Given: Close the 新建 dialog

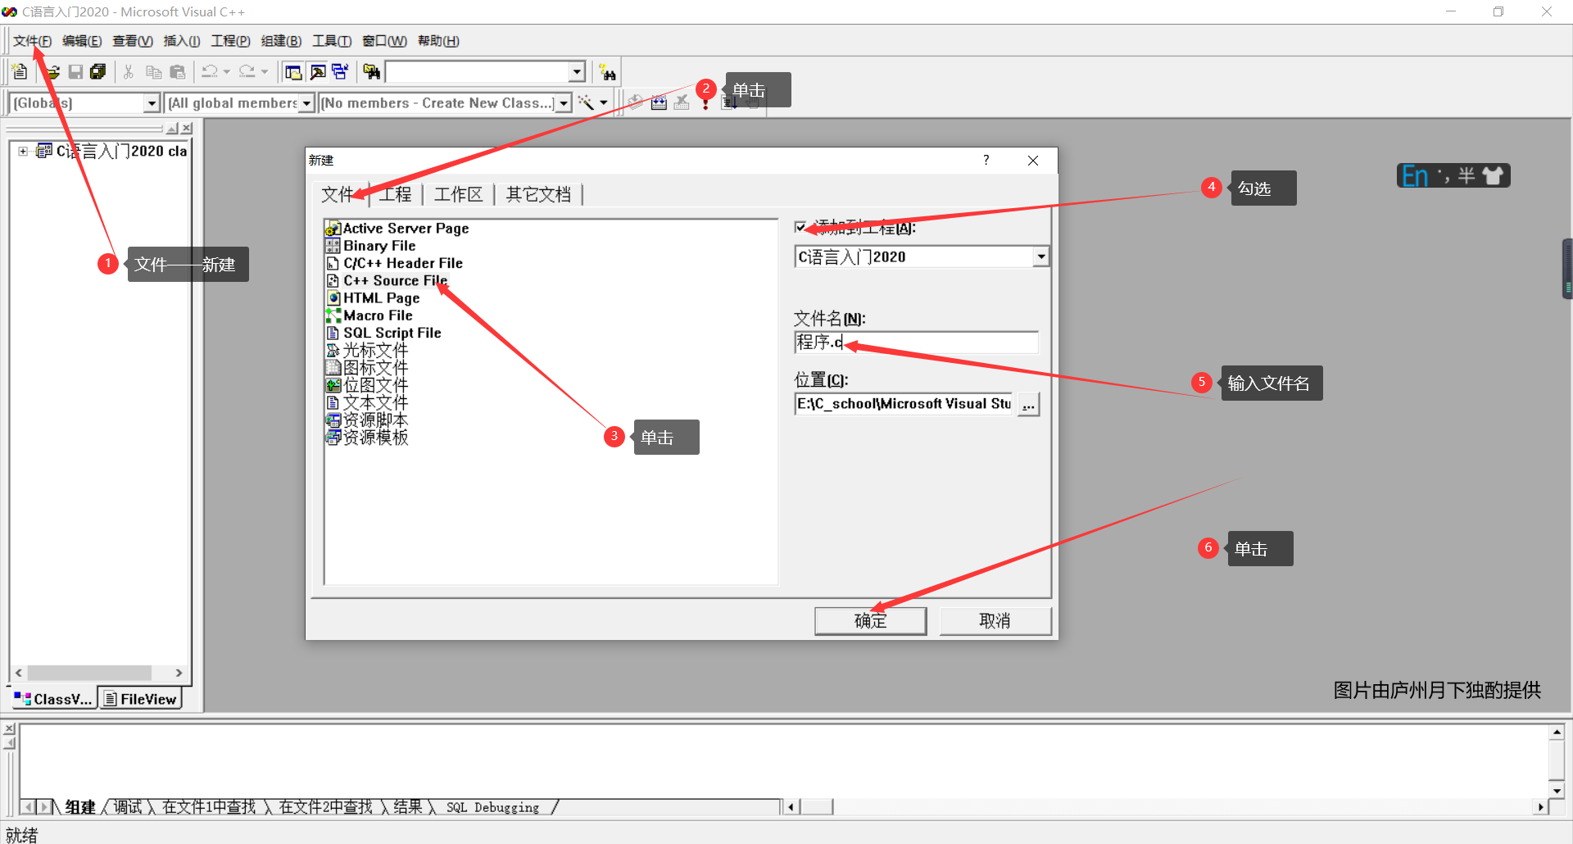Looking at the screenshot, I should pyautogui.click(x=1033, y=160).
